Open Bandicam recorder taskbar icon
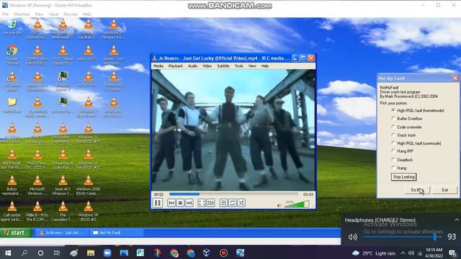 click(223, 253)
